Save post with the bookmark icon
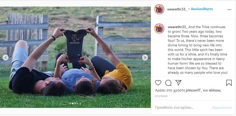 point(229,83)
